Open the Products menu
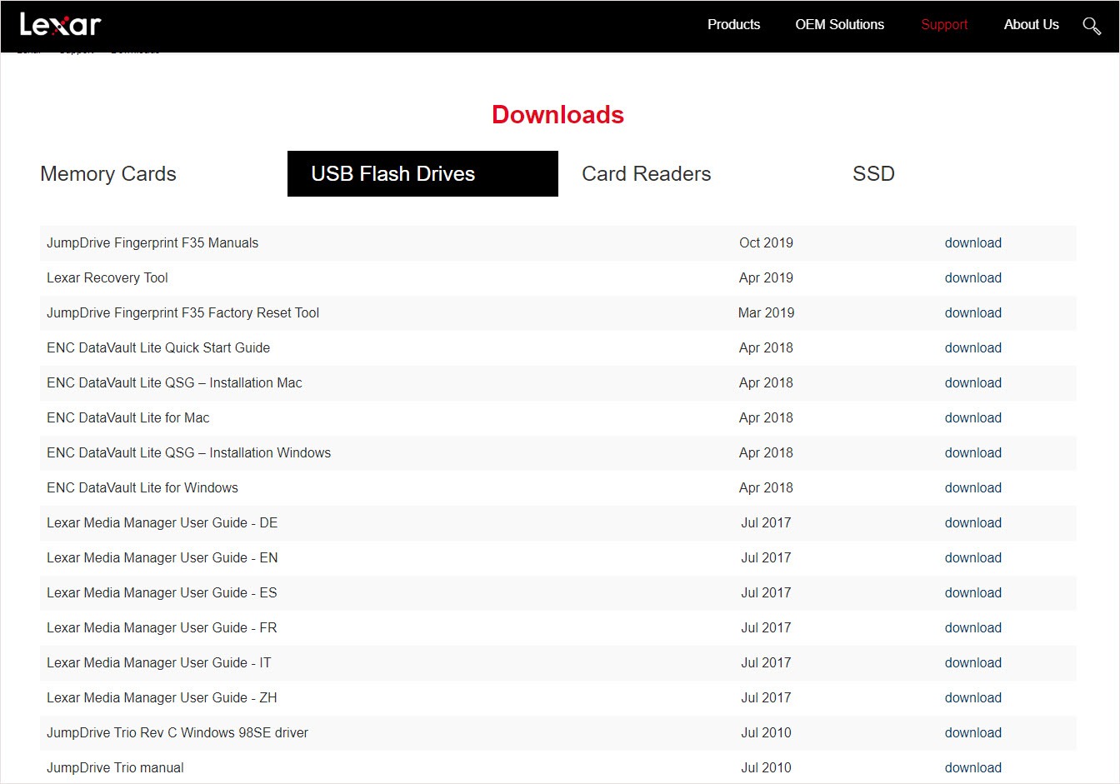Viewport: 1120px width, 784px height. (733, 24)
